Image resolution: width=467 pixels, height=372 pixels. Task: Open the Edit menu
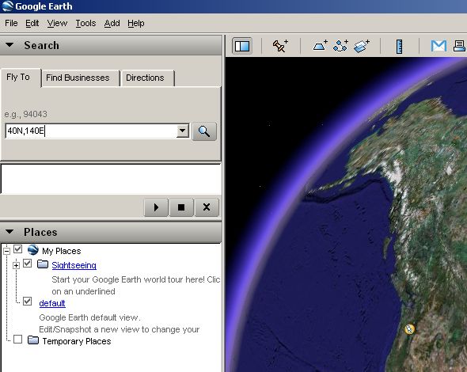coord(32,23)
